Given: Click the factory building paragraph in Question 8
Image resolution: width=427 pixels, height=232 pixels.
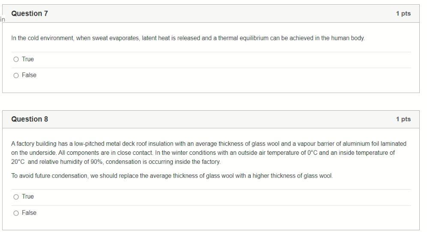Looking at the screenshot, I should [209, 153].
